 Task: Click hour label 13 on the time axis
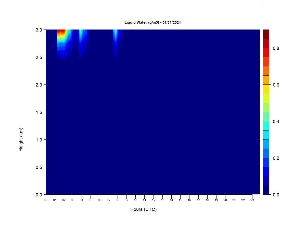(x=162, y=200)
